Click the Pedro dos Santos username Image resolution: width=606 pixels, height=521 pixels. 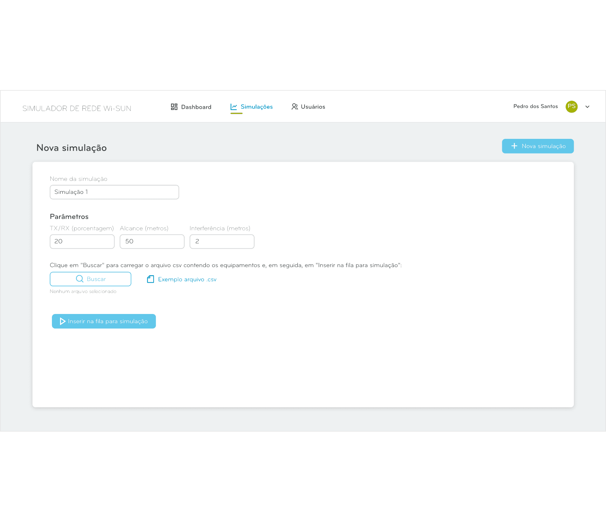[535, 106]
